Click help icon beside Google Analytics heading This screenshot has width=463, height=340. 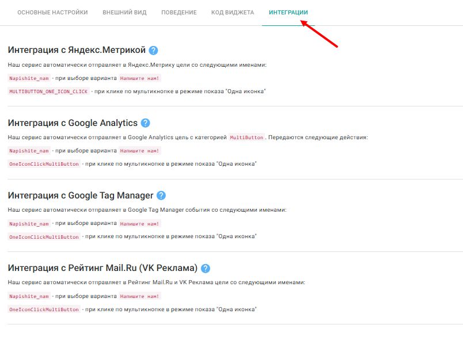pos(145,123)
